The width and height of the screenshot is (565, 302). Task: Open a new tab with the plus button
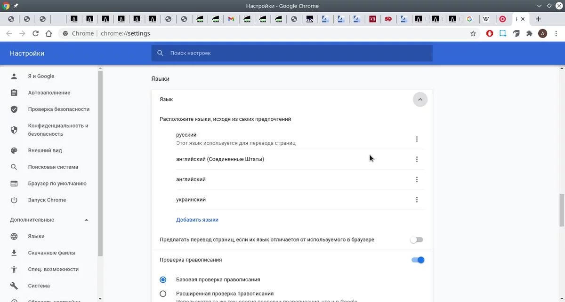(539, 19)
